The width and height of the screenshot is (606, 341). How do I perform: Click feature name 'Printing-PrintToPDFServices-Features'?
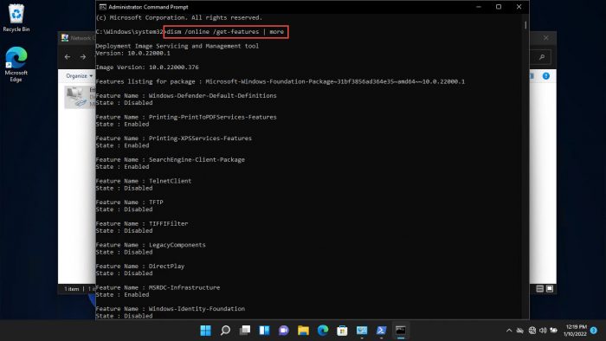[213, 117]
